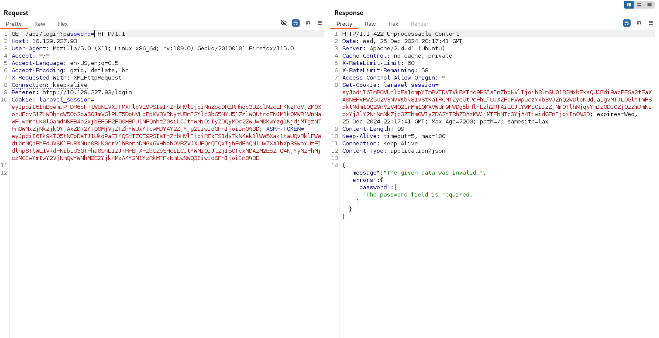Click the 'Host: 10.129.227.93' header line
659x338 pixels.
pos(44,41)
